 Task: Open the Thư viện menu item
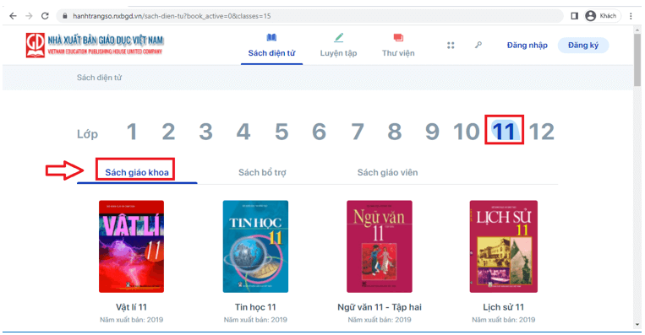(398, 53)
